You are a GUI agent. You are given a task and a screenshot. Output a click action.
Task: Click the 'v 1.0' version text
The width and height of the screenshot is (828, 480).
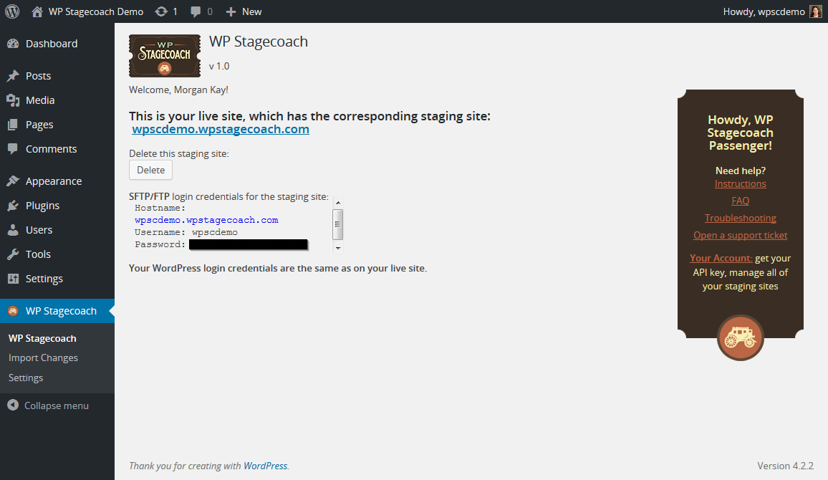pyautogui.click(x=219, y=66)
